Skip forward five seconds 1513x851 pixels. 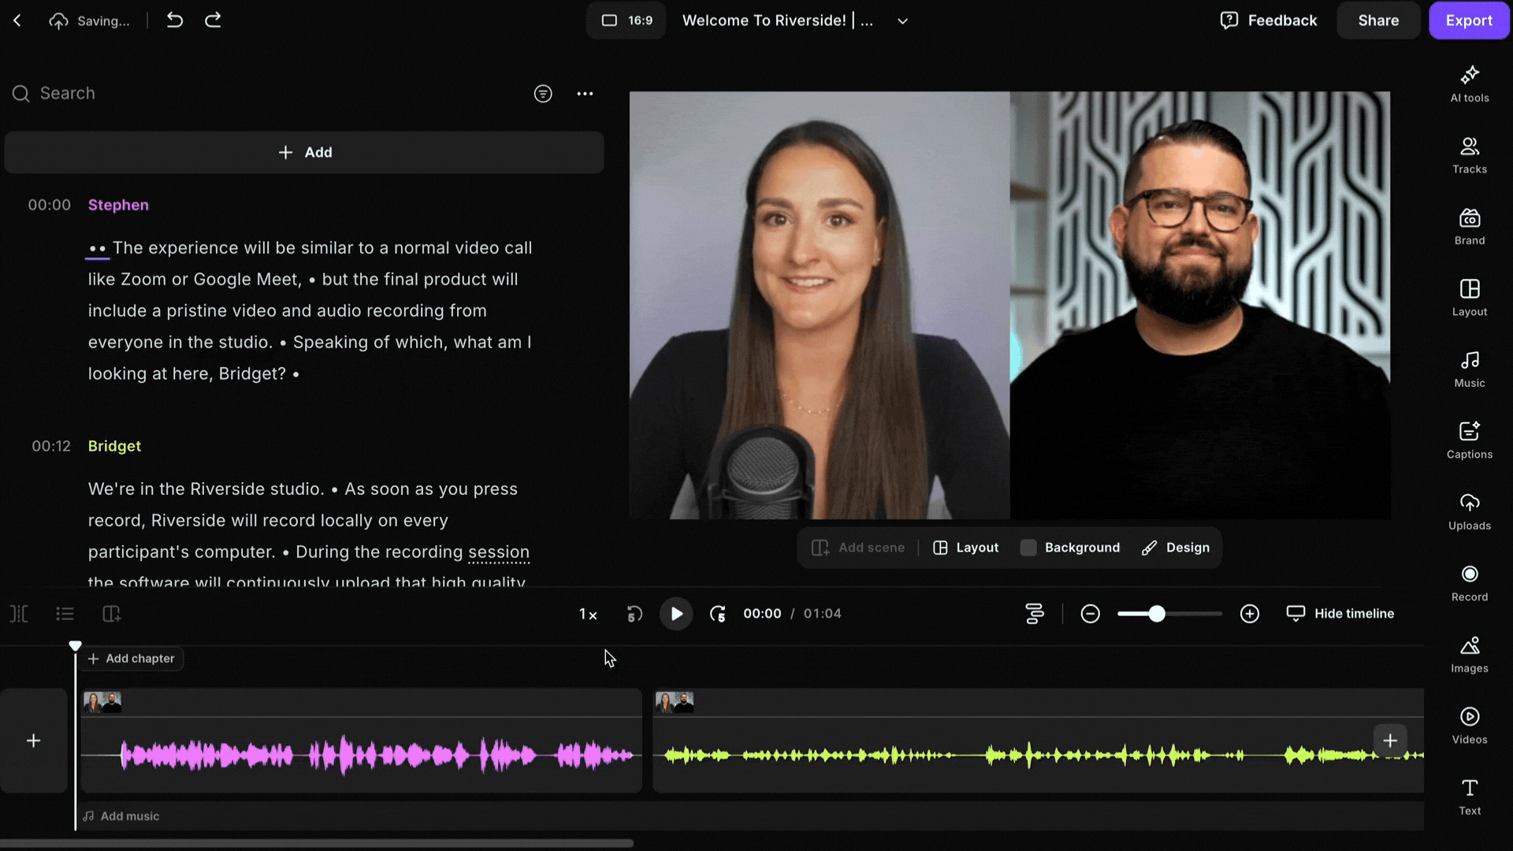[717, 614]
